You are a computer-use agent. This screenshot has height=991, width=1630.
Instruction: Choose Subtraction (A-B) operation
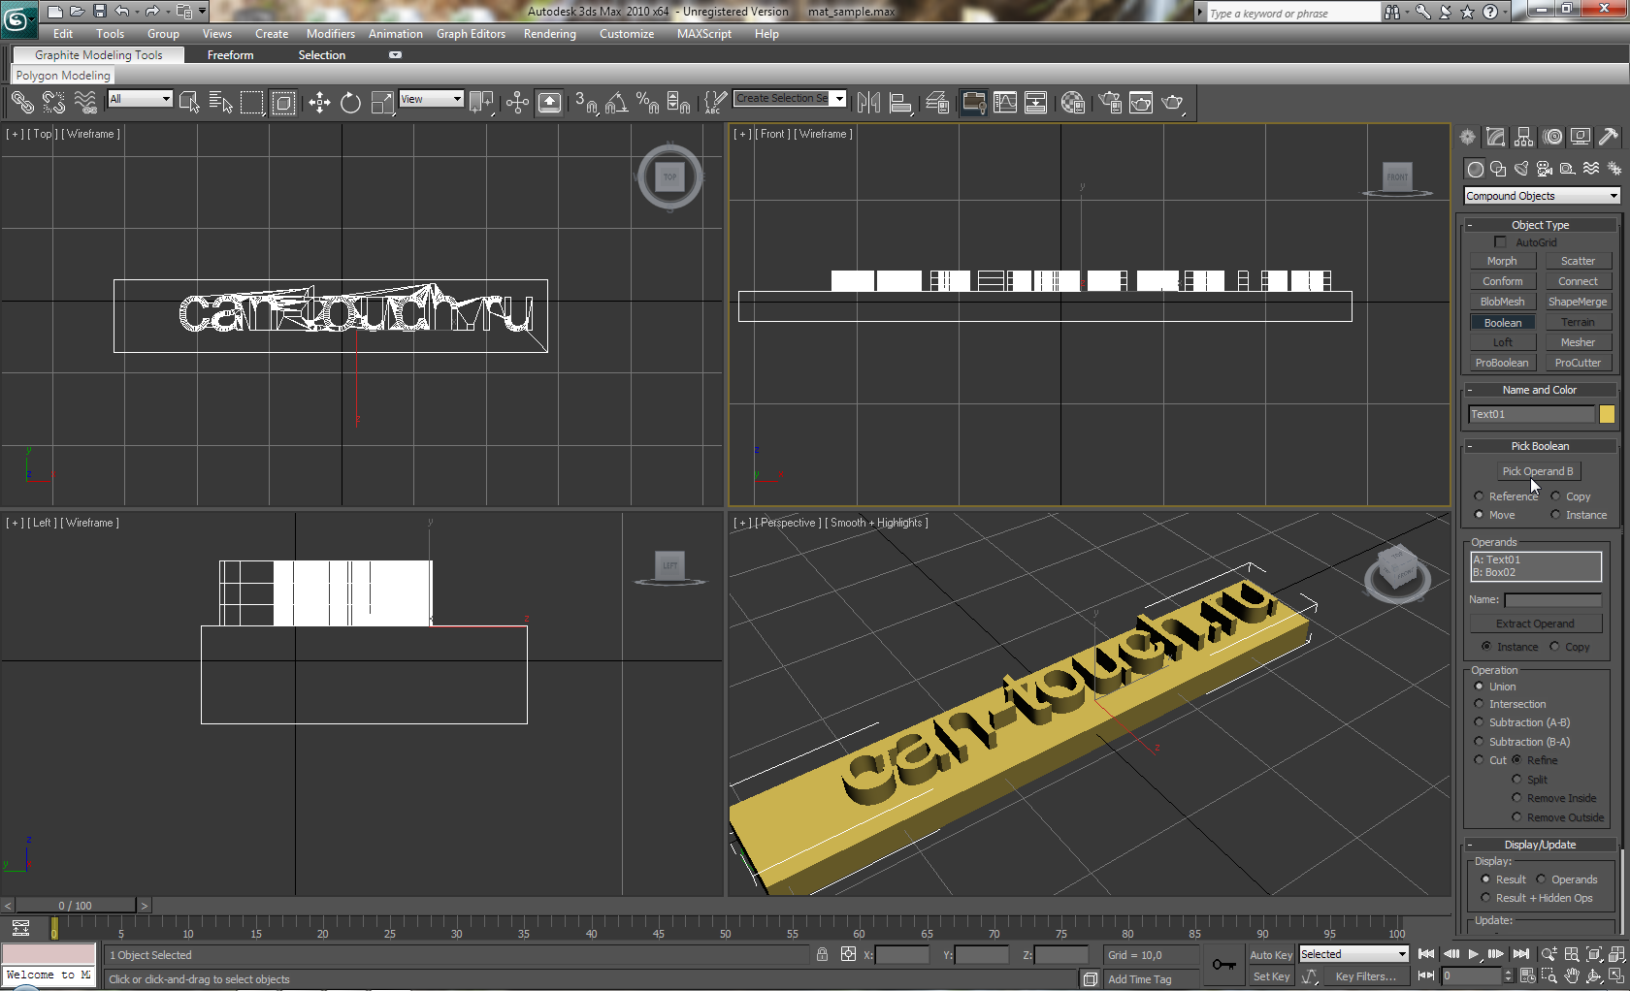(x=1479, y=722)
